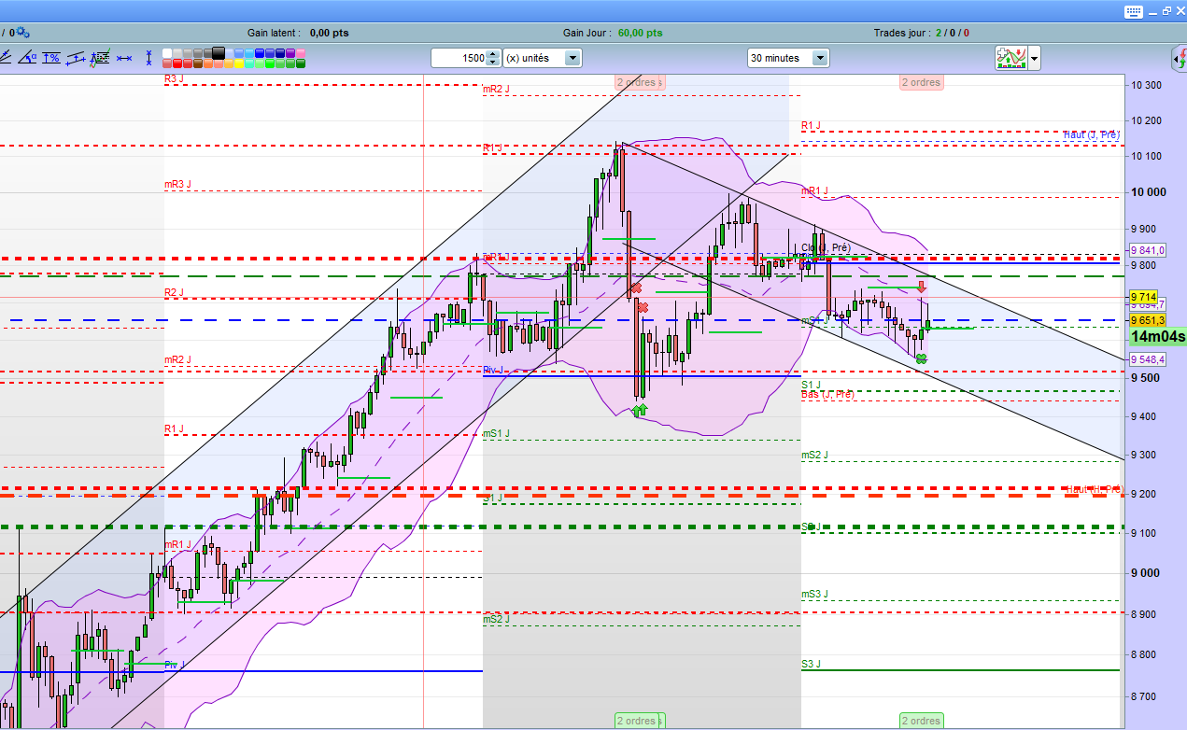This screenshot has width=1187, height=730.
Task: Restore the window with the restore button
Action: 1167,10
